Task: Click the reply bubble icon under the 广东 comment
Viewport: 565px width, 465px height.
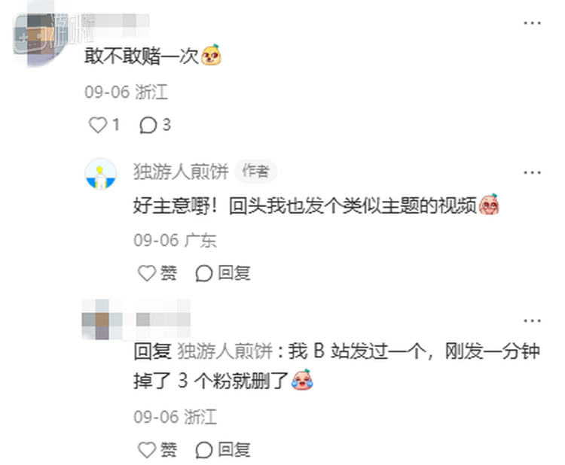Action: coord(204,273)
